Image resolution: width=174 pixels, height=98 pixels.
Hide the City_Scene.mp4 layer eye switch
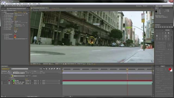pyautogui.click(x=2, y=84)
